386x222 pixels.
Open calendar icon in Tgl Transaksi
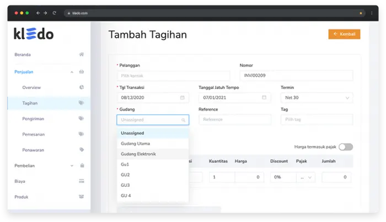click(x=182, y=98)
